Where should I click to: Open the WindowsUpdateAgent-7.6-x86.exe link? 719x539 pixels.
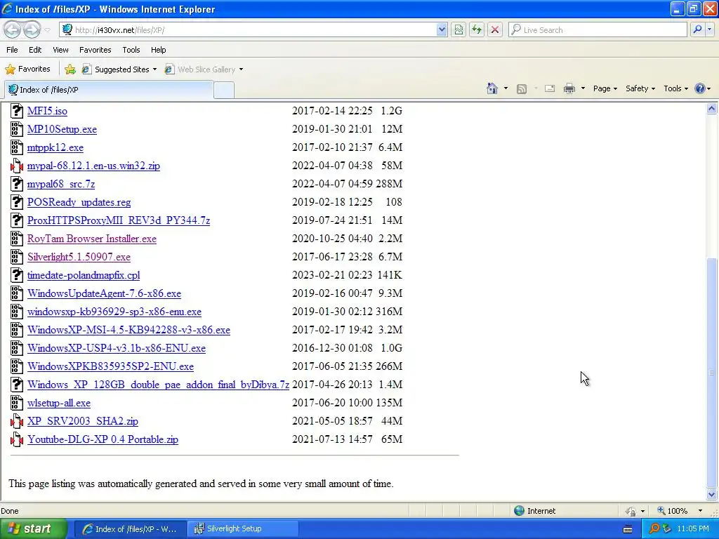pyautogui.click(x=104, y=293)
